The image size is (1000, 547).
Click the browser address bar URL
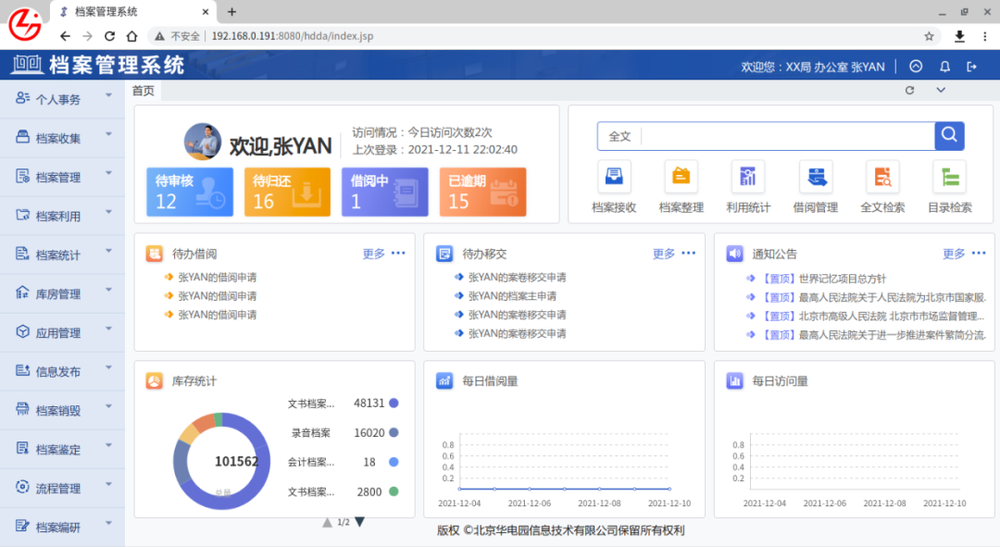292,36
